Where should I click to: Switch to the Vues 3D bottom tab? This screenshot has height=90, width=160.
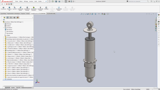pyautogui.click(x=18, y=87)
